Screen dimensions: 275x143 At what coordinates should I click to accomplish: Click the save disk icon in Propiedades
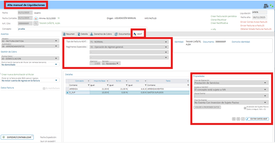[x=238, y=119]
